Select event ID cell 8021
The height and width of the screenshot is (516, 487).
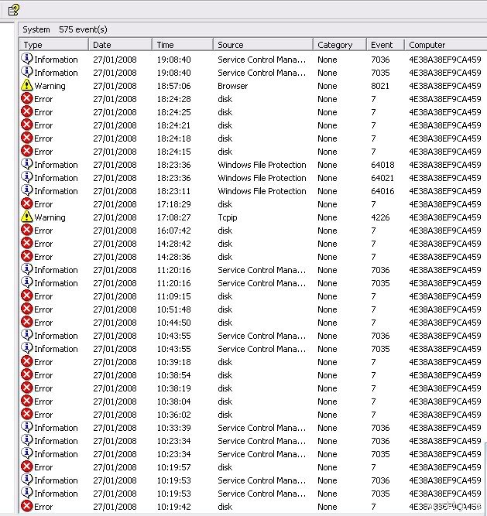380,86
